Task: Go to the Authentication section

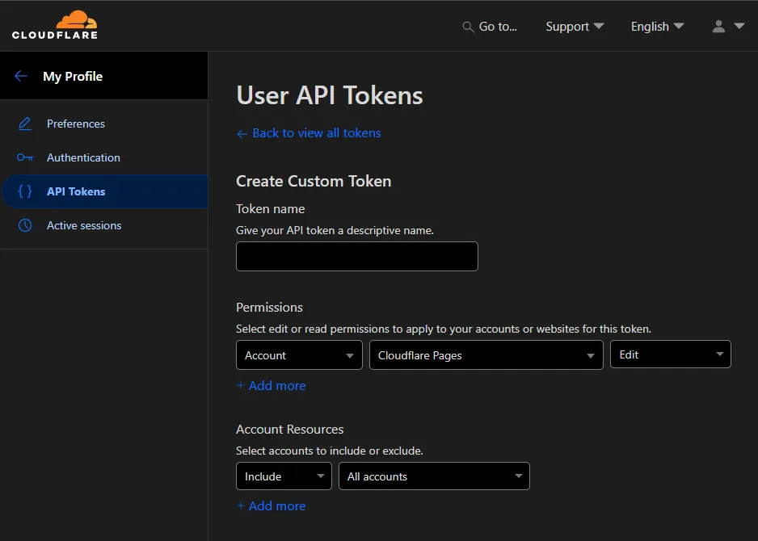Action: pos(83,157)
